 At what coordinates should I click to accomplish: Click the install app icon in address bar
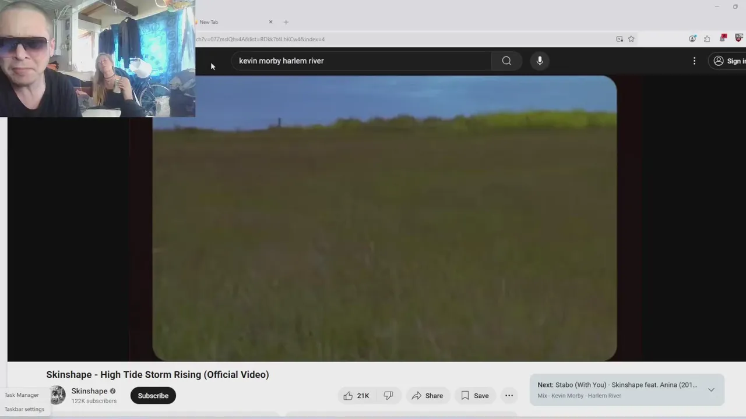pyautogui.click(x=620, y=39)
